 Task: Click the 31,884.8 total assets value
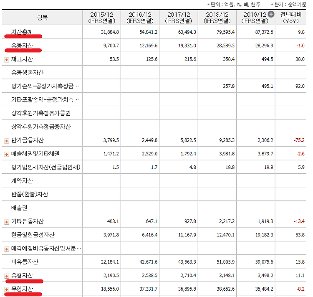(x=110, y=32)
